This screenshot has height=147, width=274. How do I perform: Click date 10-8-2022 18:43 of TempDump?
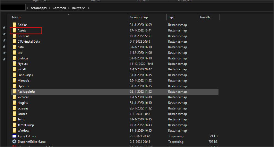(141, 125)
